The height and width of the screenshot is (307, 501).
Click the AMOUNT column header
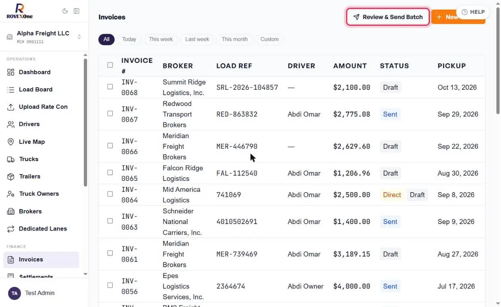click(x=350, y=66)
